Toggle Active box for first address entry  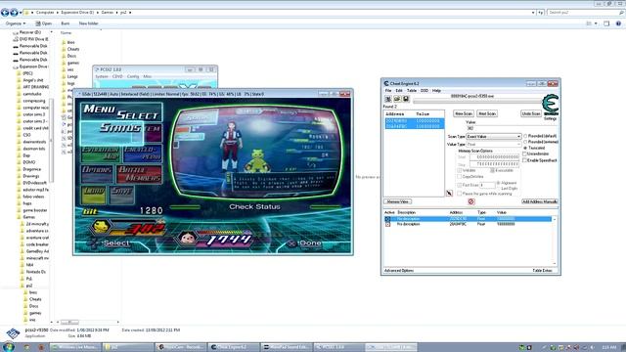[387, 219]
